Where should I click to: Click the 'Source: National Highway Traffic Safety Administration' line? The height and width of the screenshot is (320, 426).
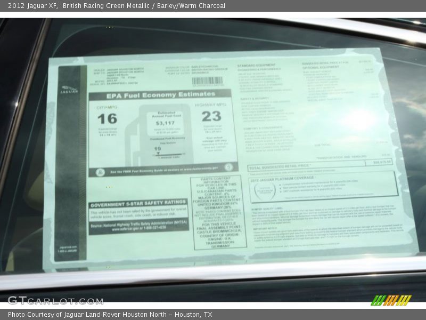point(139,224)
